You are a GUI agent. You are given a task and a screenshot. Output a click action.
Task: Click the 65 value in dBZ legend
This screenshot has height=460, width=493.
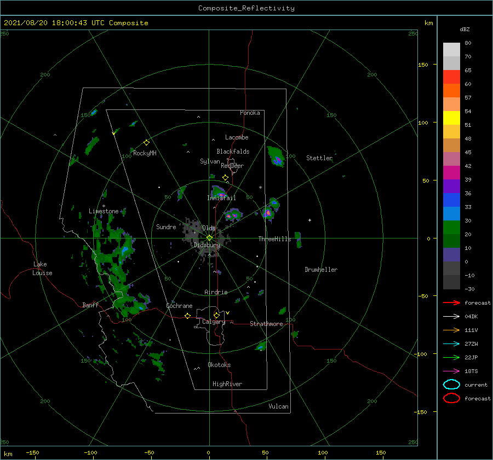click(468, 71)
